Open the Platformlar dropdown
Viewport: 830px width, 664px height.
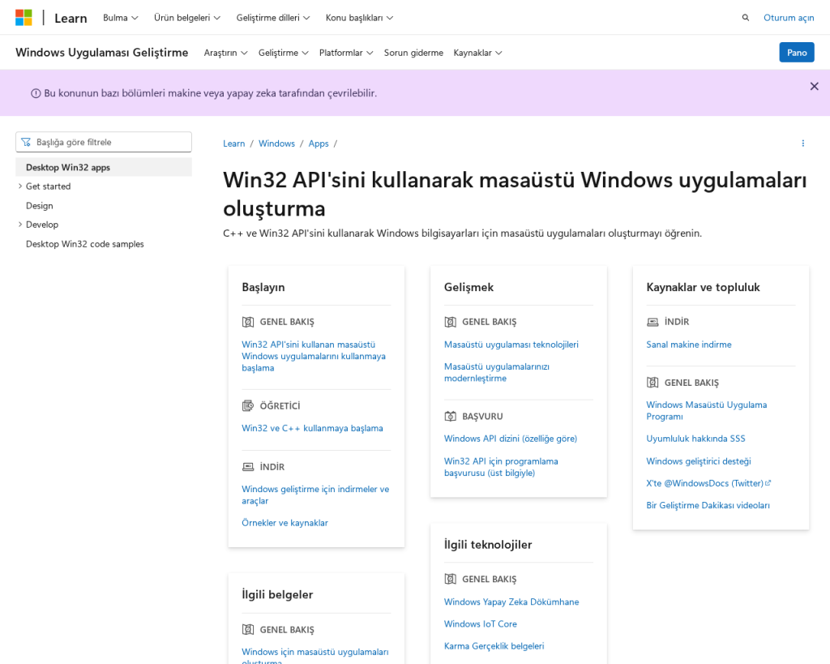346,53
